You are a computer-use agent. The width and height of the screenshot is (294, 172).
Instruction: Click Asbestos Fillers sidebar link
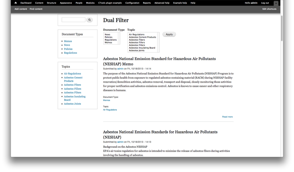coord(73,89)
